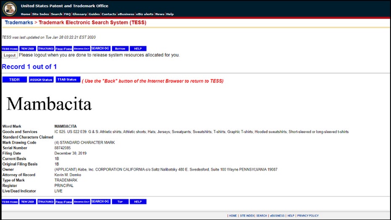Open News header link
This screenshot has width=391, height=220.
[160, 14]
